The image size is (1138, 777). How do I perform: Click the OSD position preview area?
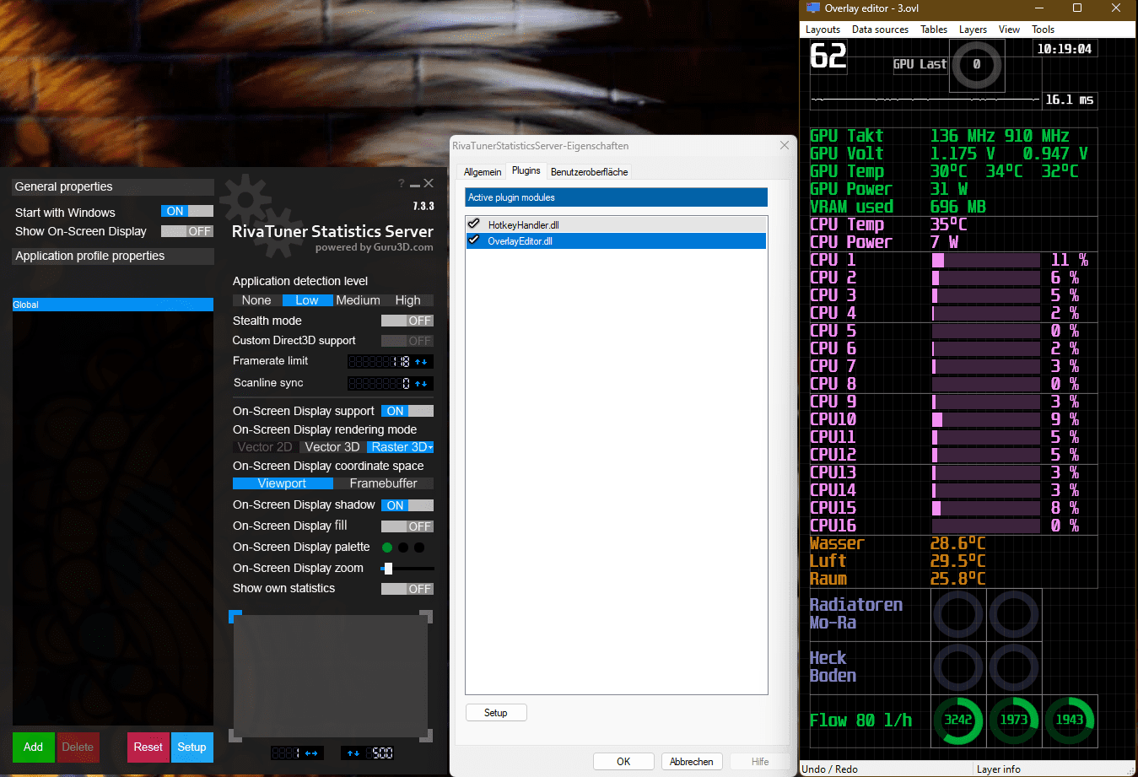[x=331, y=676]
